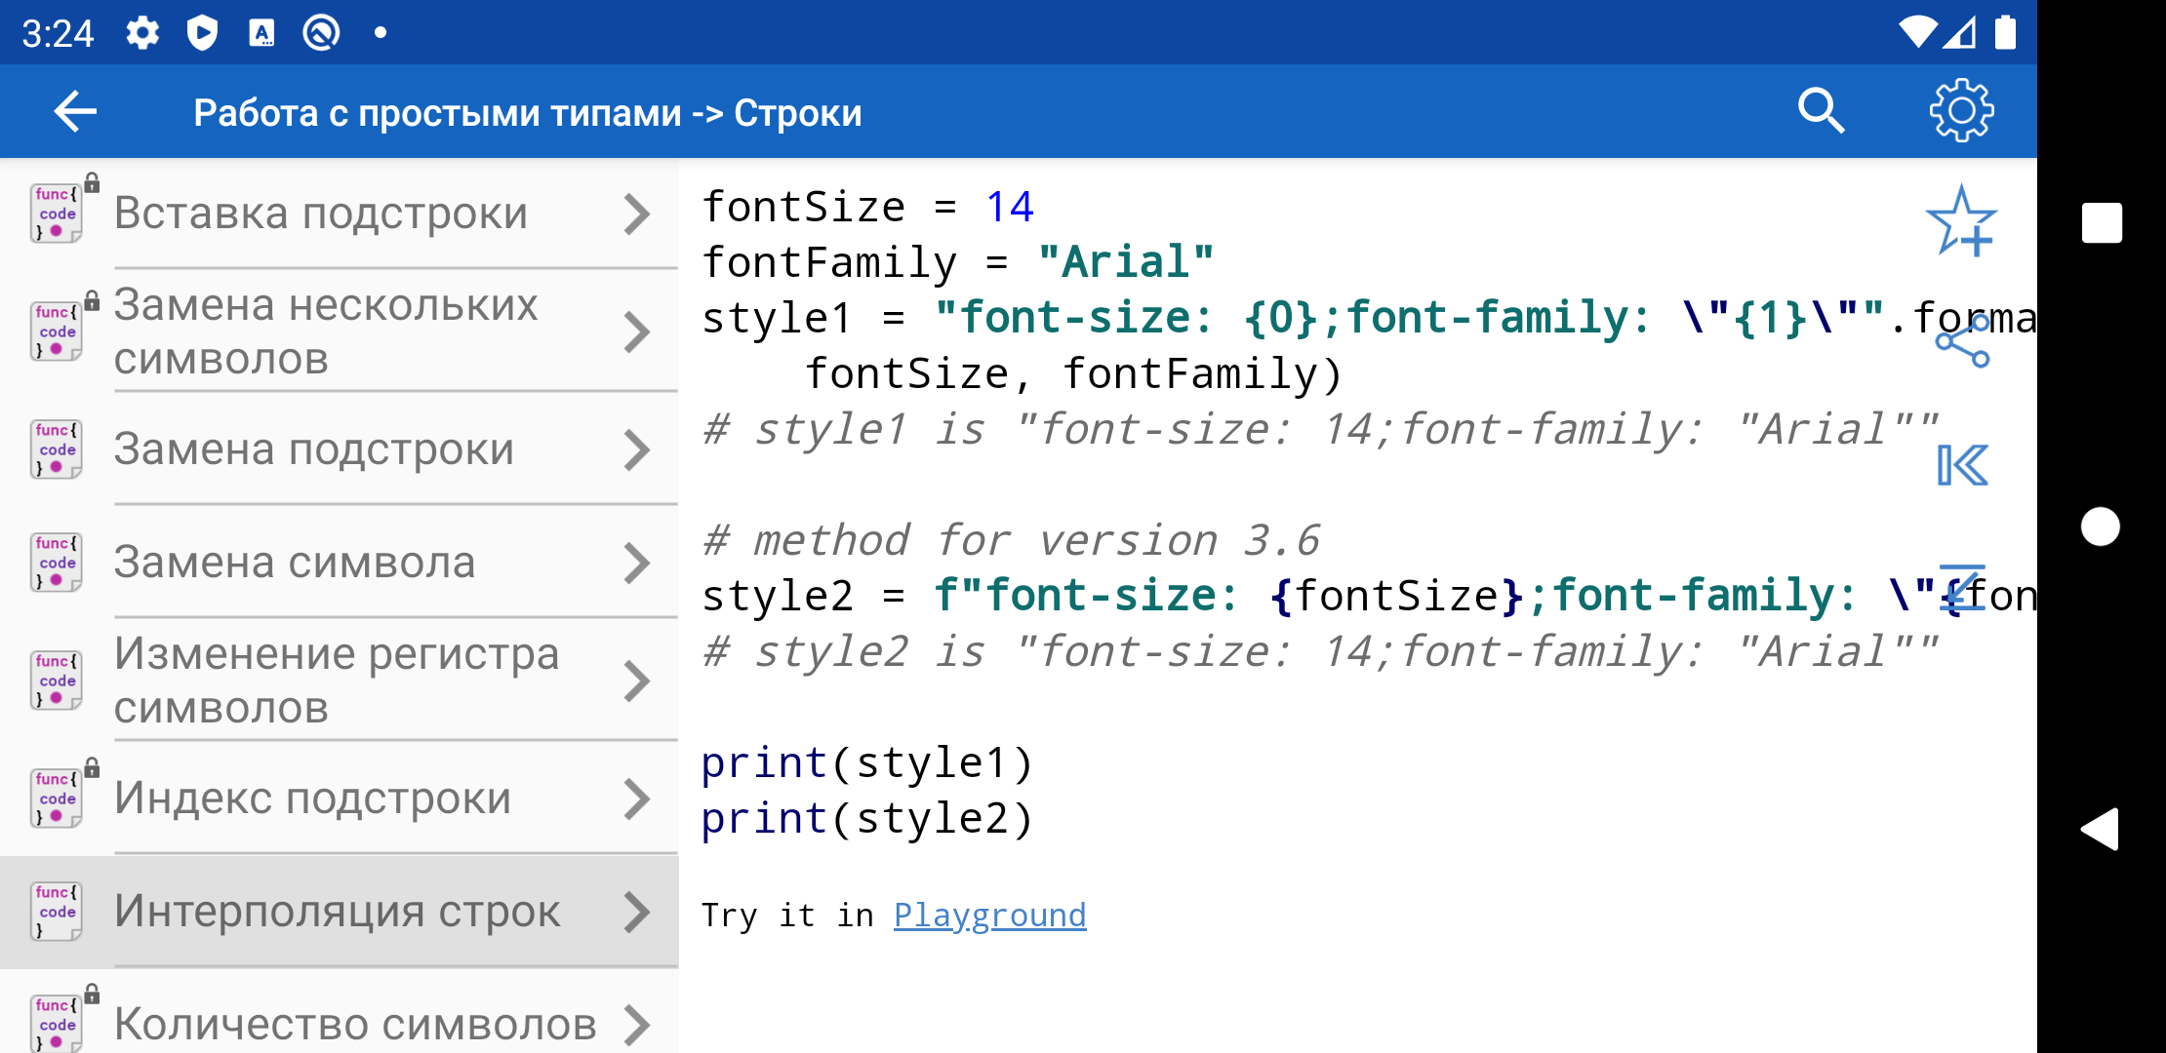Expand chevron for Интерполяция строк
The height and width of the screenshot is (1053, 2166).
636,912
